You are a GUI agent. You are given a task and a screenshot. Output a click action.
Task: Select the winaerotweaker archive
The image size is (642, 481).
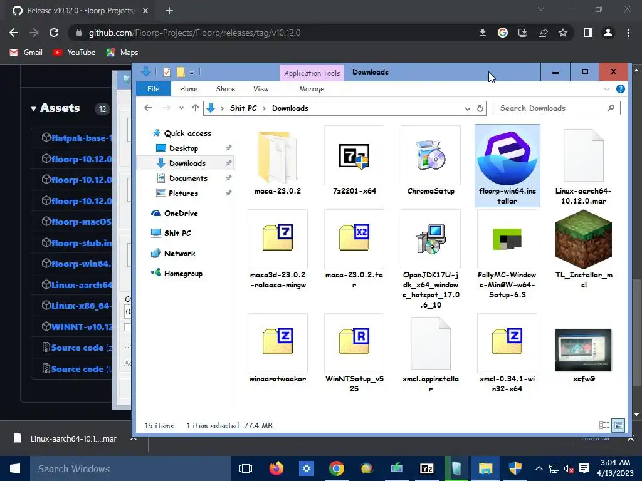point(278,348)
